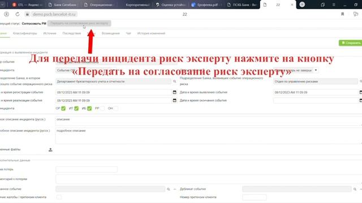Close the active tab titled 22
362x203 pixels.
tap(292, 5)
